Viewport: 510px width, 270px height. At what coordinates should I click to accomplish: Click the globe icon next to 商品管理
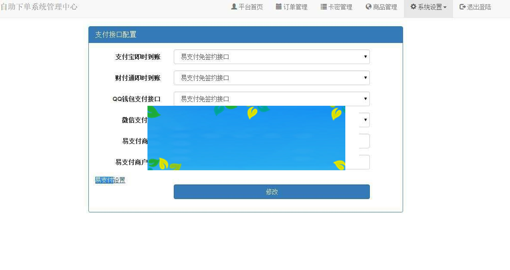[369, 6]
